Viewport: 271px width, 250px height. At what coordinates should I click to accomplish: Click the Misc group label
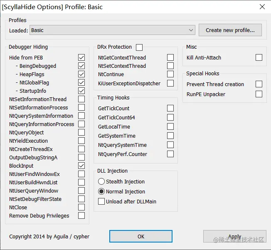pos(191,47)
